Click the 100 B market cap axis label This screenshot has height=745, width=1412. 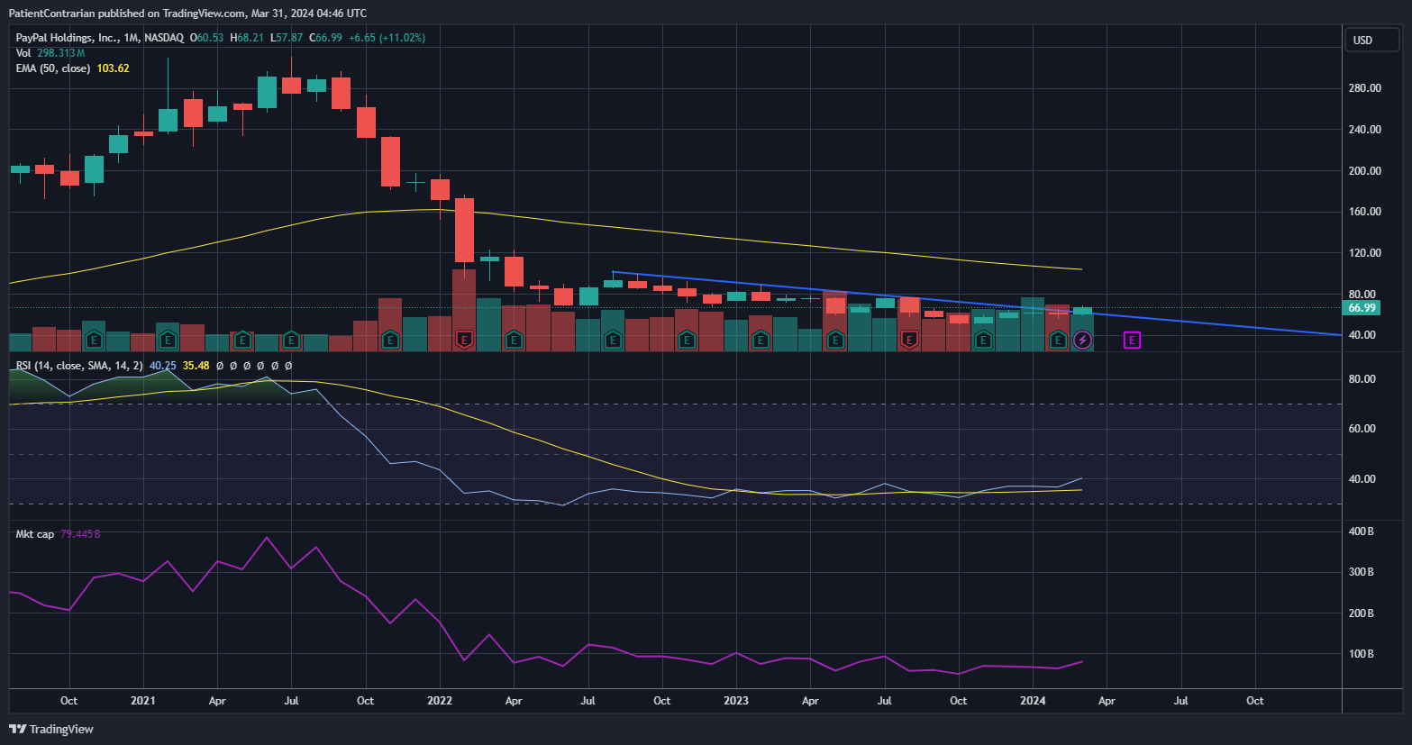click(1362, 654)
